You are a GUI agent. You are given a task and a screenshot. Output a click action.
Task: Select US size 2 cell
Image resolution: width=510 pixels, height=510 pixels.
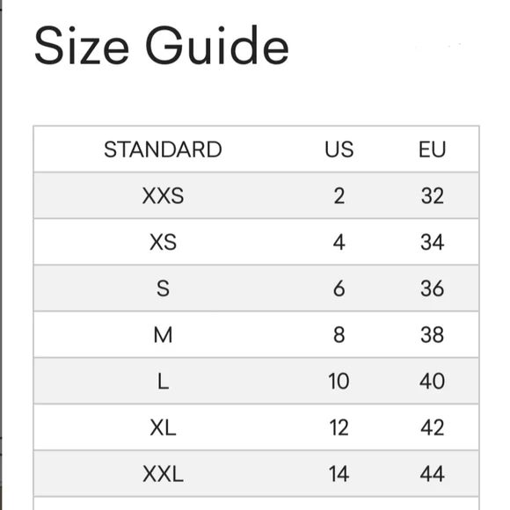(339, 196)
